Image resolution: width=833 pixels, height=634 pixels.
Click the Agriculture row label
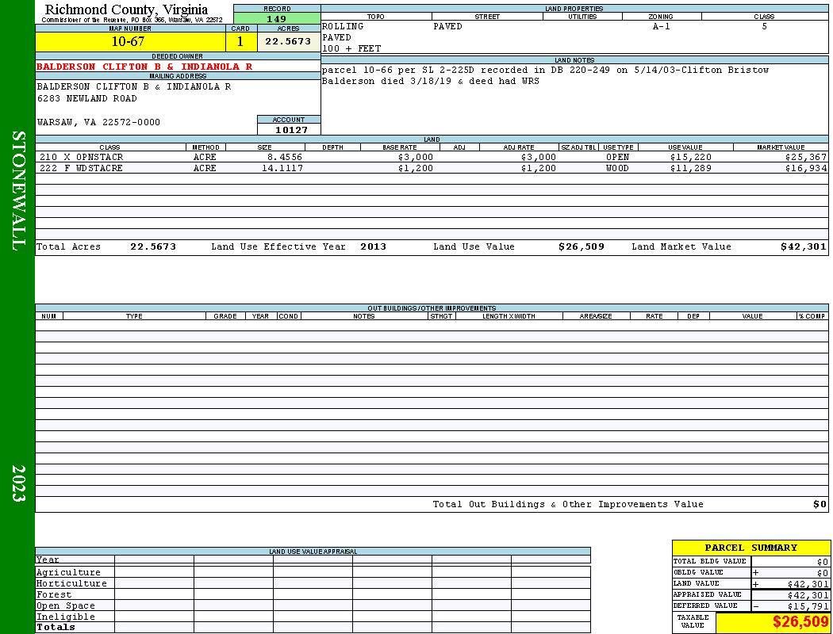[x=68, y=572]
